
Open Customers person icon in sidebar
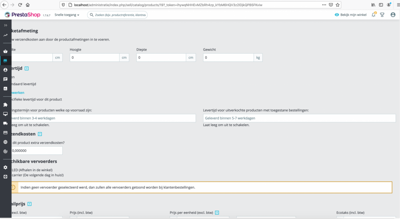pyautogui.click(x=5, y=70)
